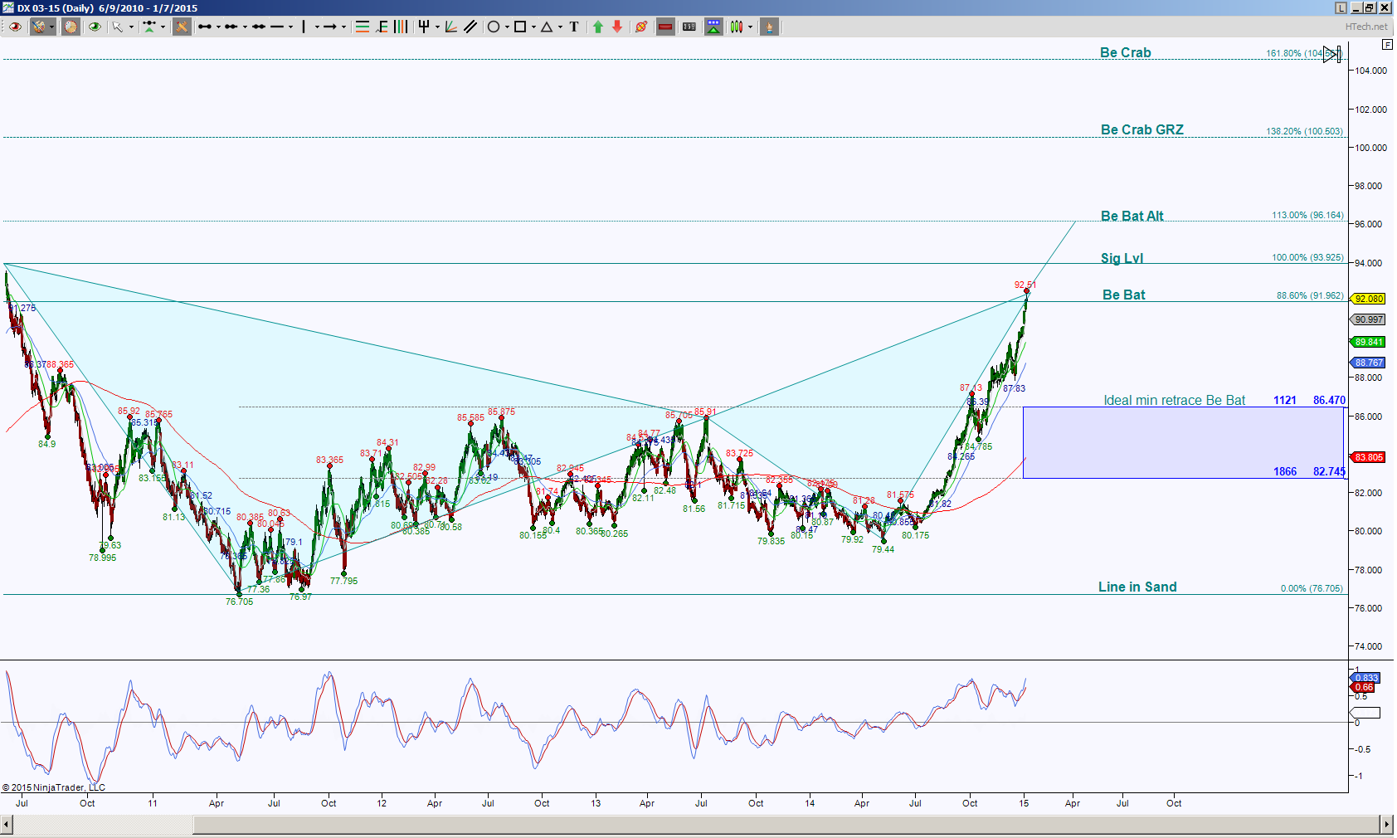Select the horizontal line tool
The image size is (1397, 838).
point(277,27)
